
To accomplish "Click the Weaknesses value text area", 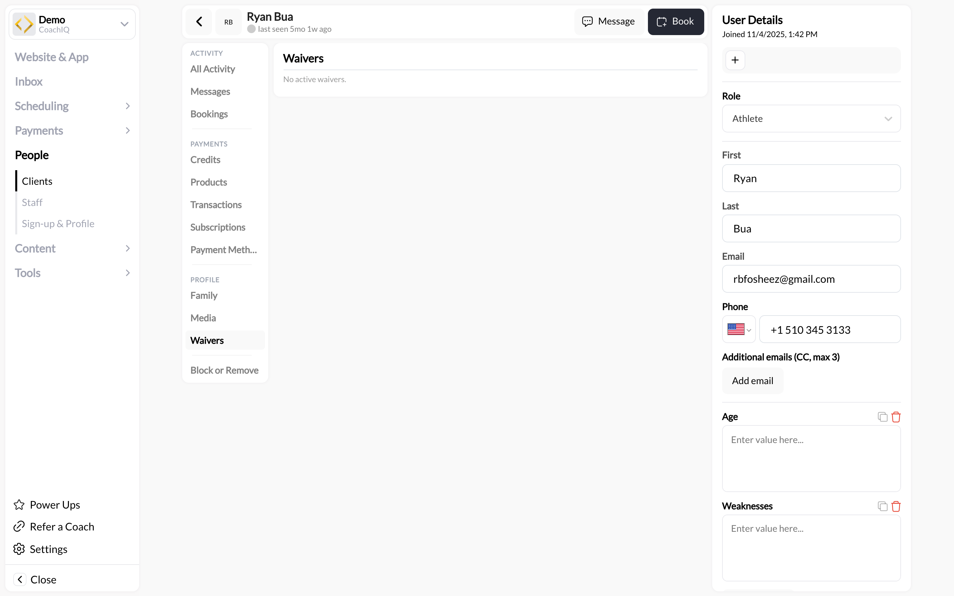I will click(x=811, y=548).
